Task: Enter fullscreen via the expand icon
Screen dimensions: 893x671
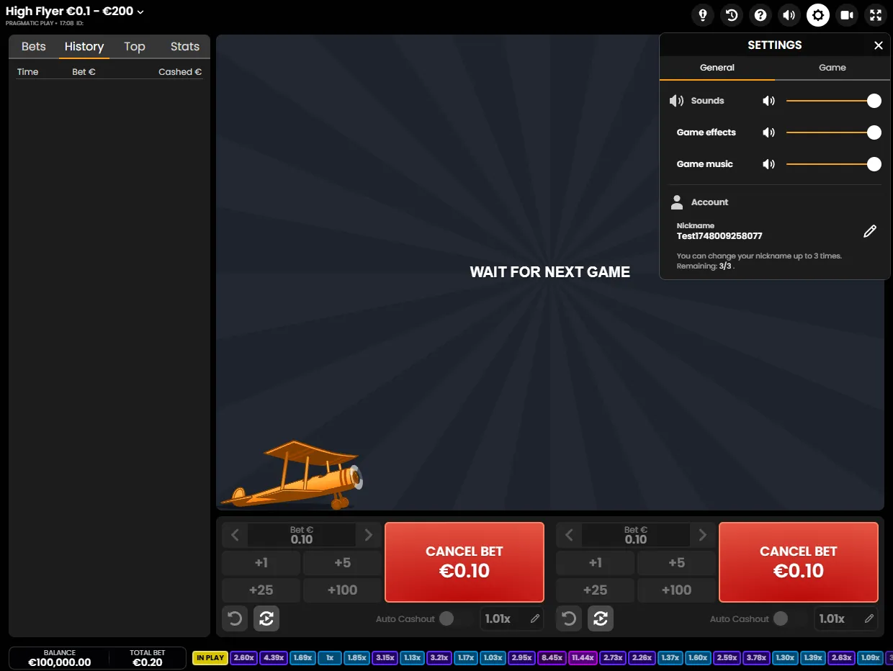Action: [876, 14]
